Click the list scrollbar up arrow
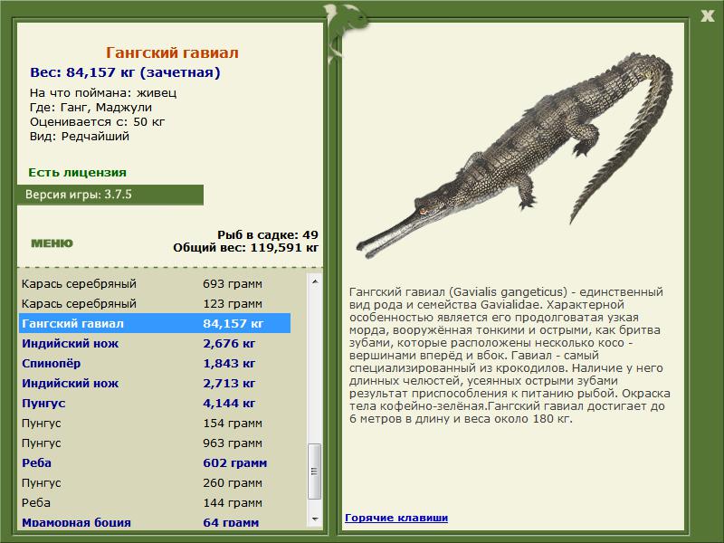Viewport: 724px width, 543px height. coord(315,281)
